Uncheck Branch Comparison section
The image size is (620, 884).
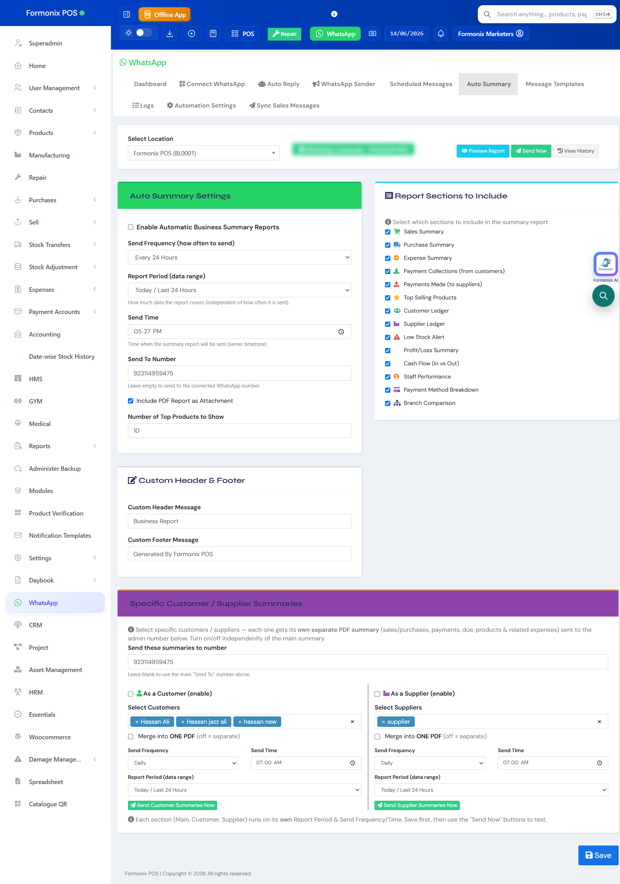point(388,403)
